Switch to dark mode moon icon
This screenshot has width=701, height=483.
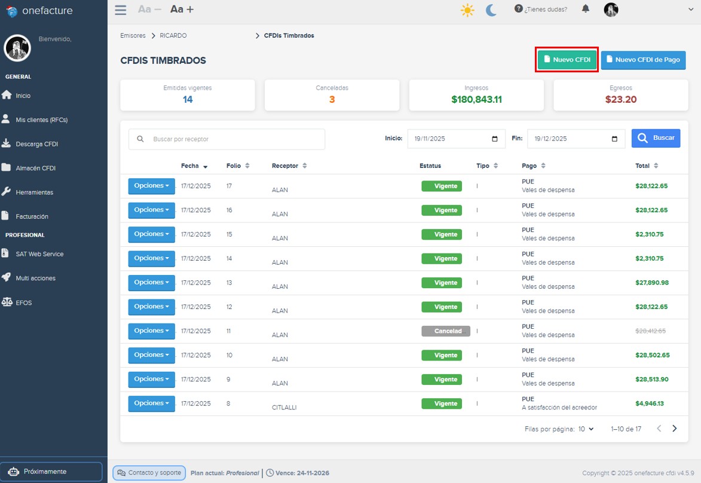491,10
